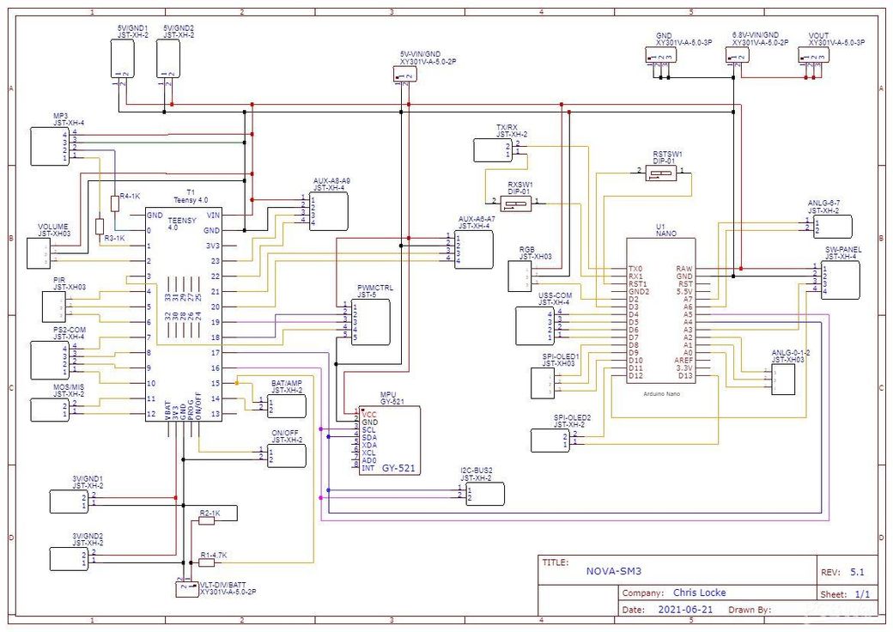Select the R3-1K resistor symbol
Image resolution: width=893 pixels, height=632 pixels.
[100, 226]
